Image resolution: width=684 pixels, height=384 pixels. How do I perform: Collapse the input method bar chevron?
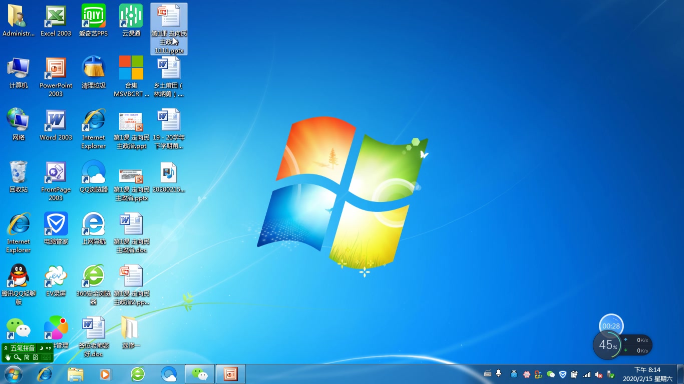[6, 348]
